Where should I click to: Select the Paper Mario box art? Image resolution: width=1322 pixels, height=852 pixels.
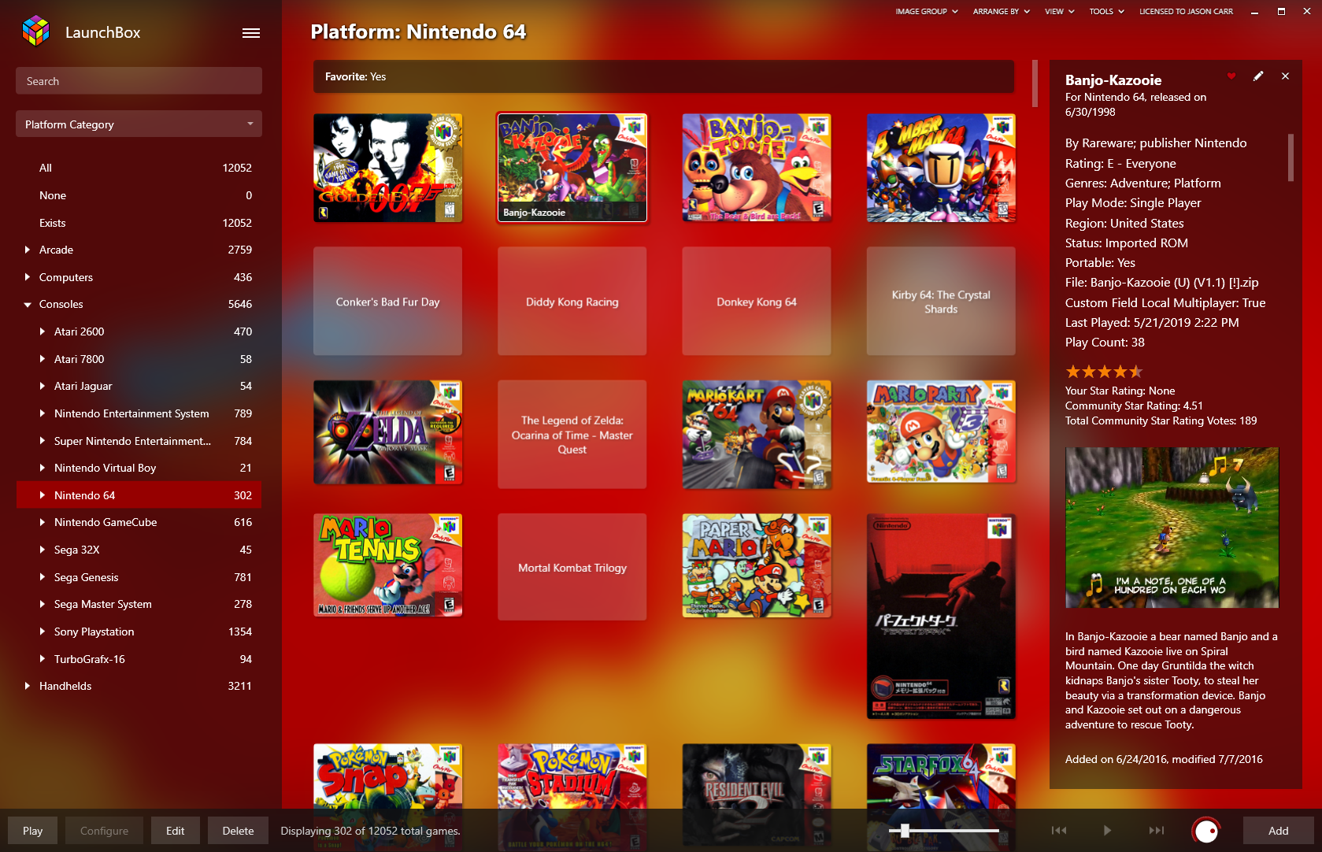click(x=757, y=565)
